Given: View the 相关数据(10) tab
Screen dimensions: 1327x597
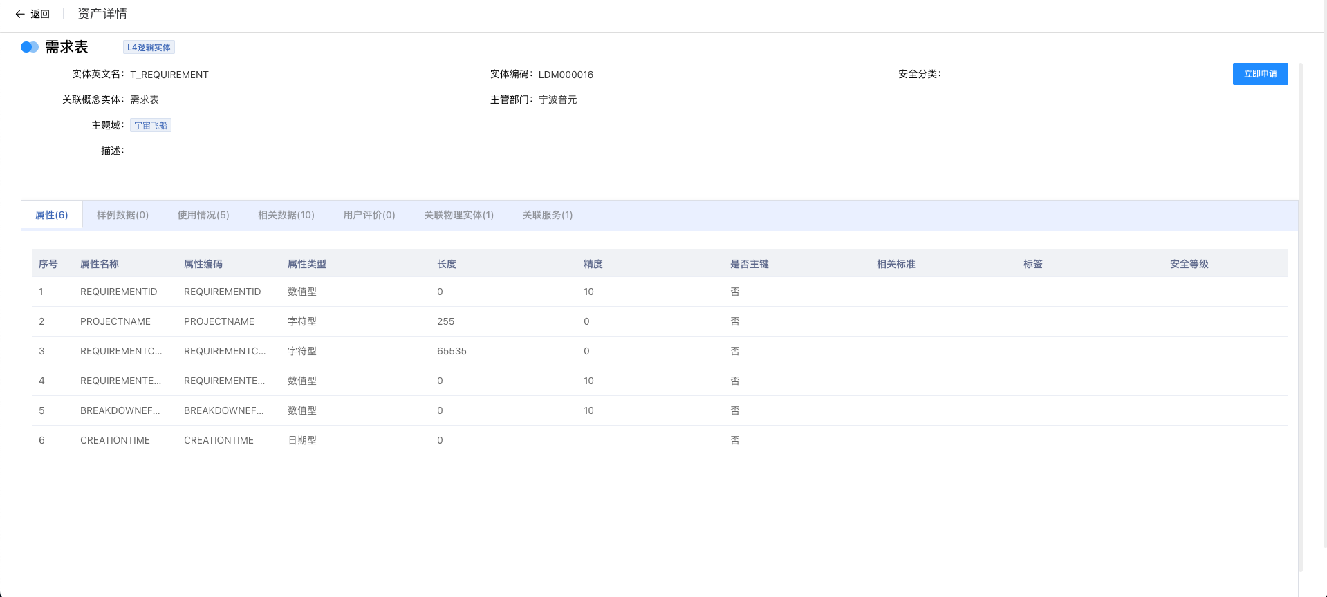Looking at the screenshot, I should tap(286, 215).
